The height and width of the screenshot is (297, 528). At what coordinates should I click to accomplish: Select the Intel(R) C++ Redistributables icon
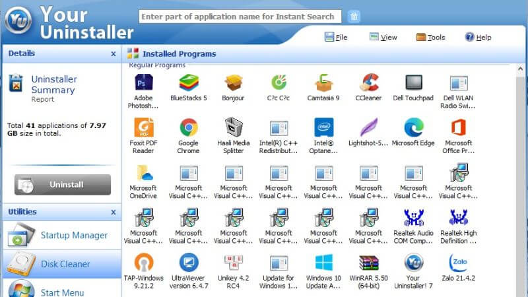[279, 128]
